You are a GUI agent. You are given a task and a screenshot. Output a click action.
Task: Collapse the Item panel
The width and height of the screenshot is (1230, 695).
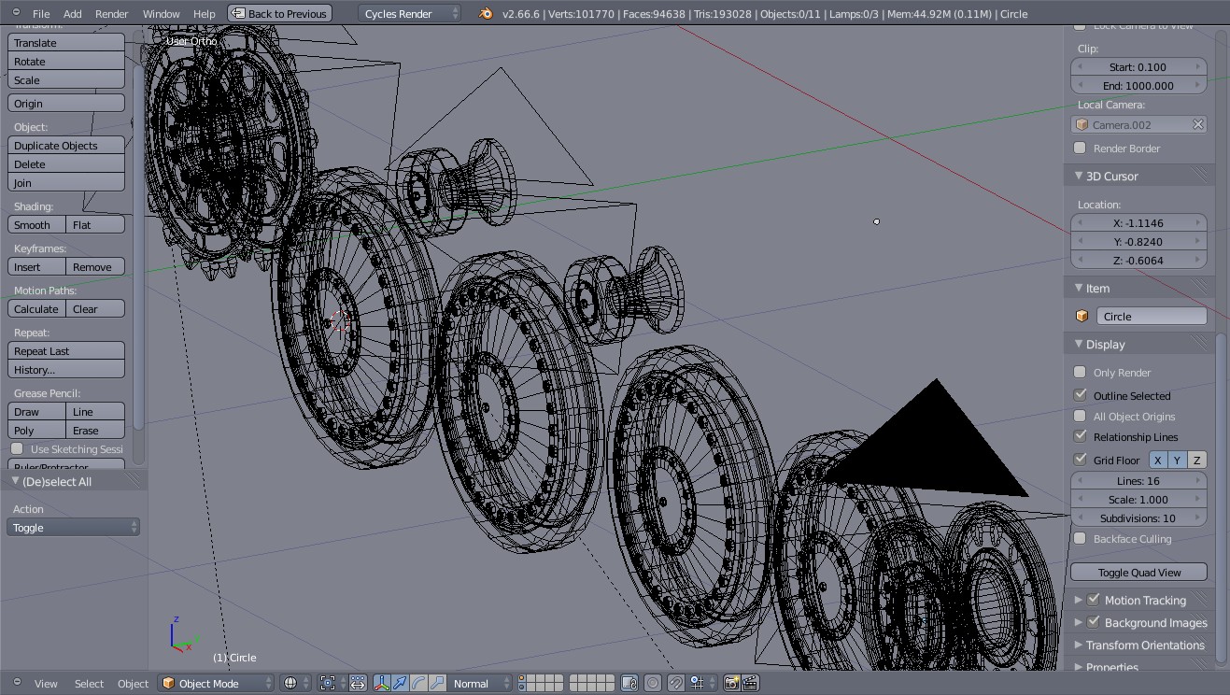click(1079, 288)
